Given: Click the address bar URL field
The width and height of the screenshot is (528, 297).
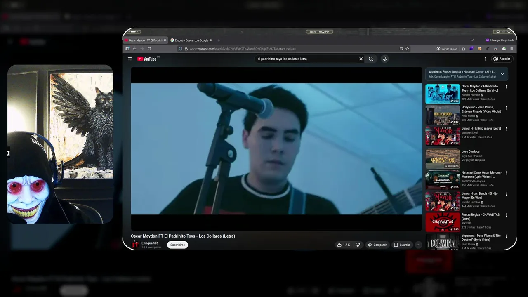Looking at the screenshot, I should (293, 49).
